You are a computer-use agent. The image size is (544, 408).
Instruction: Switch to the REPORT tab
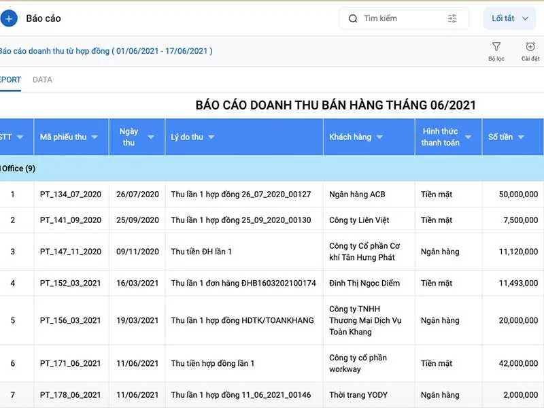coord(10,80)
